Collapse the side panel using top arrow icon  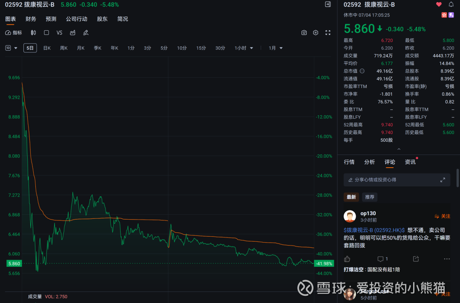[328, 4]
